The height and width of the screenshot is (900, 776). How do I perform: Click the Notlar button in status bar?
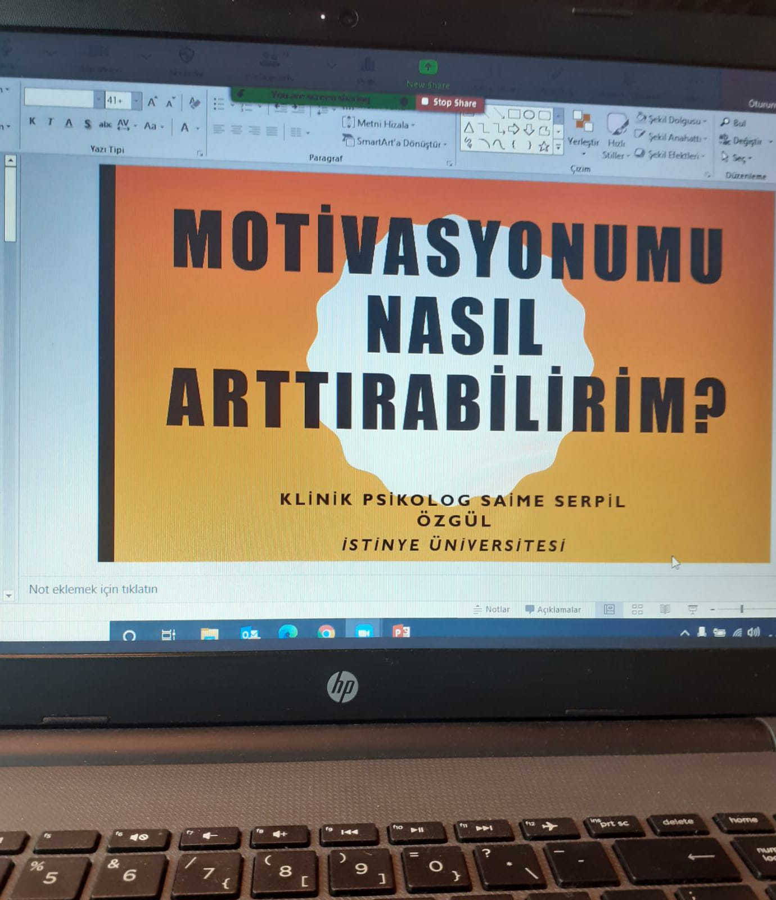491,609
